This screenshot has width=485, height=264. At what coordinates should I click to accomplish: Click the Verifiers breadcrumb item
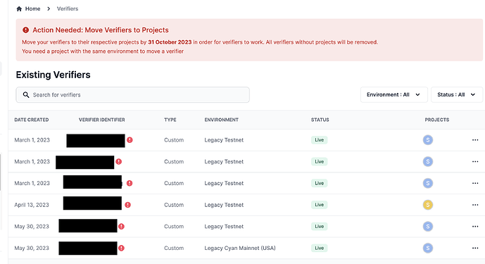(x=68, y=8)
